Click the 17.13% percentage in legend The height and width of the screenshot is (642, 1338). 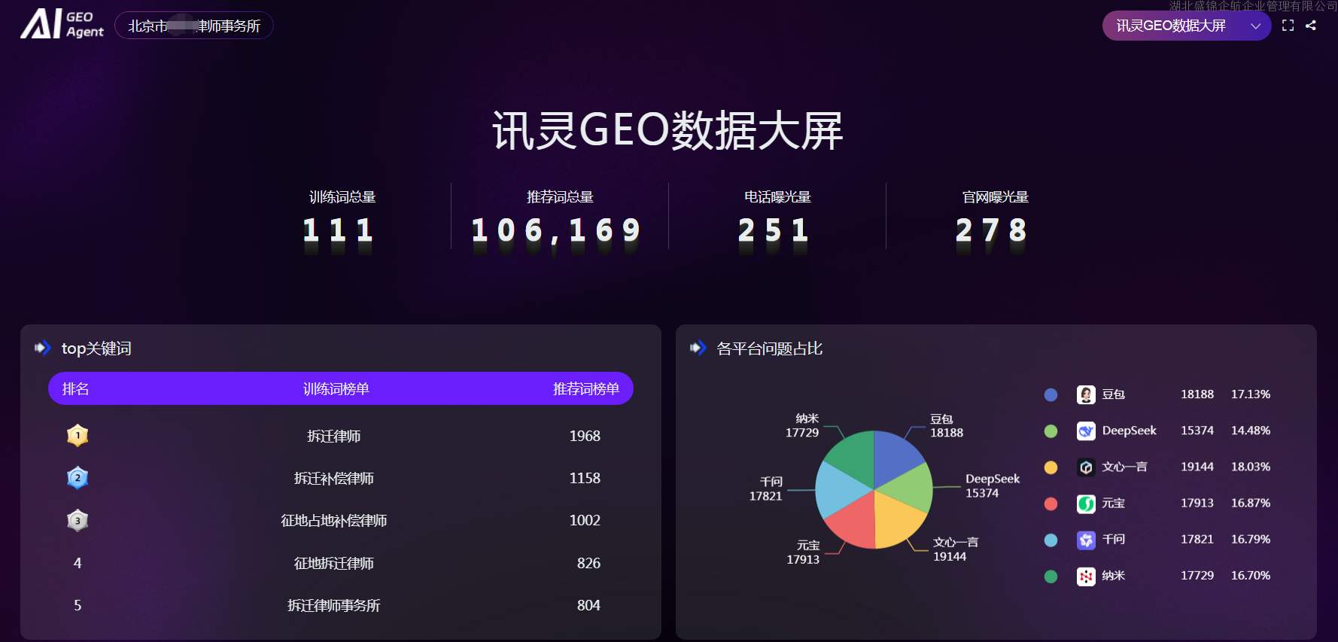pos(1251,394)
